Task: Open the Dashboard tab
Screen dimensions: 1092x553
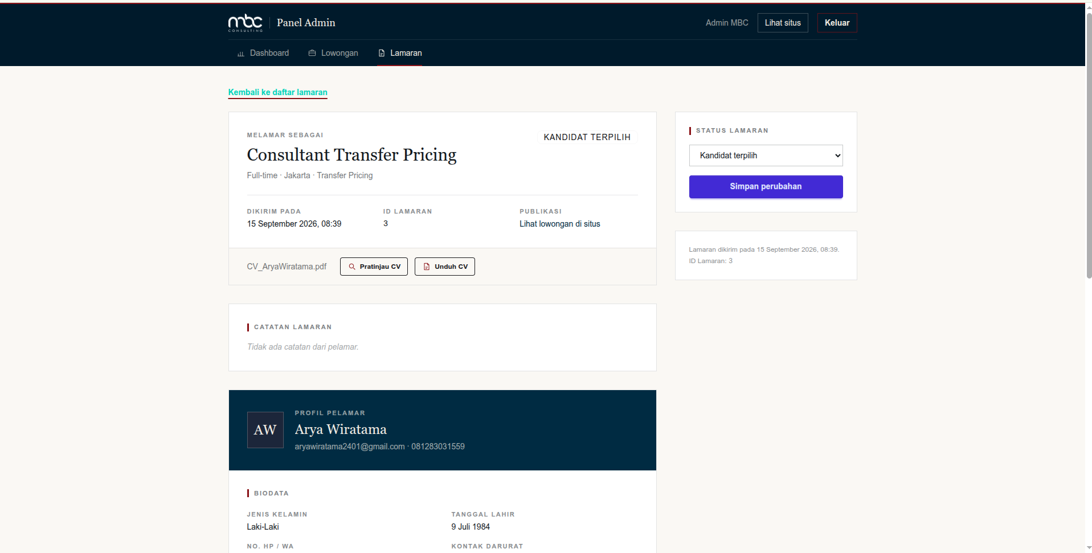Action: (263, 53)
